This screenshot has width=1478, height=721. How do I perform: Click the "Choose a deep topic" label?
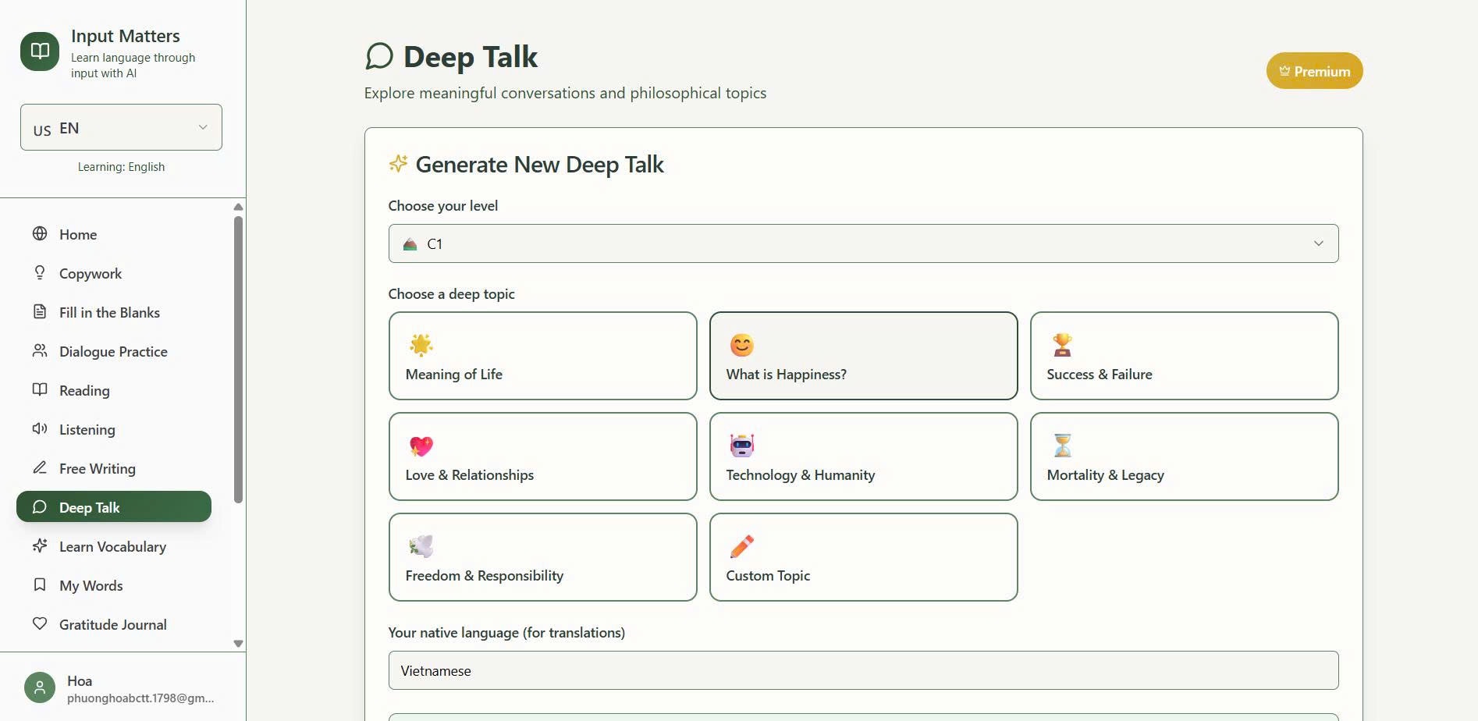451,294
